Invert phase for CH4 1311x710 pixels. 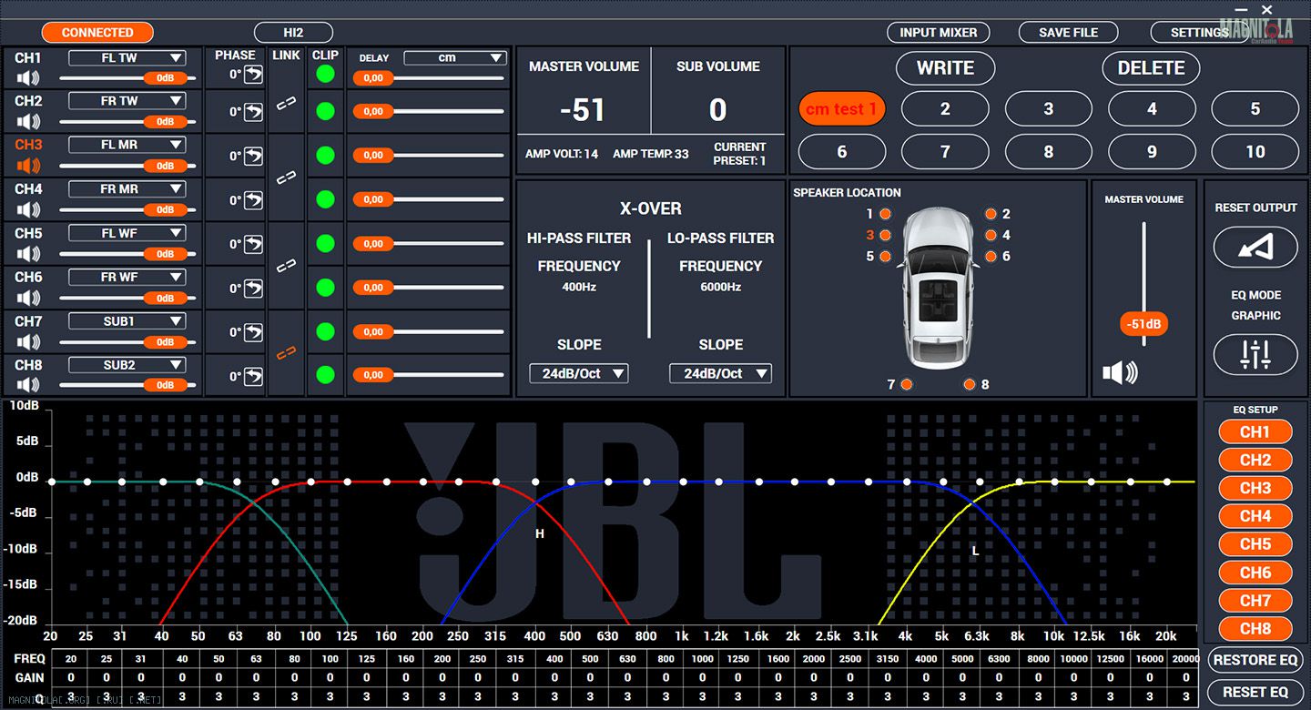coord(253,200)
